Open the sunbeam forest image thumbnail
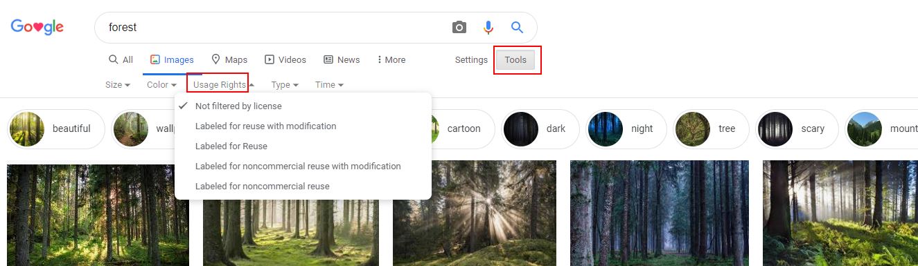Image resolution: width=918 pixels, height=266 pixels. pos(475,213)
